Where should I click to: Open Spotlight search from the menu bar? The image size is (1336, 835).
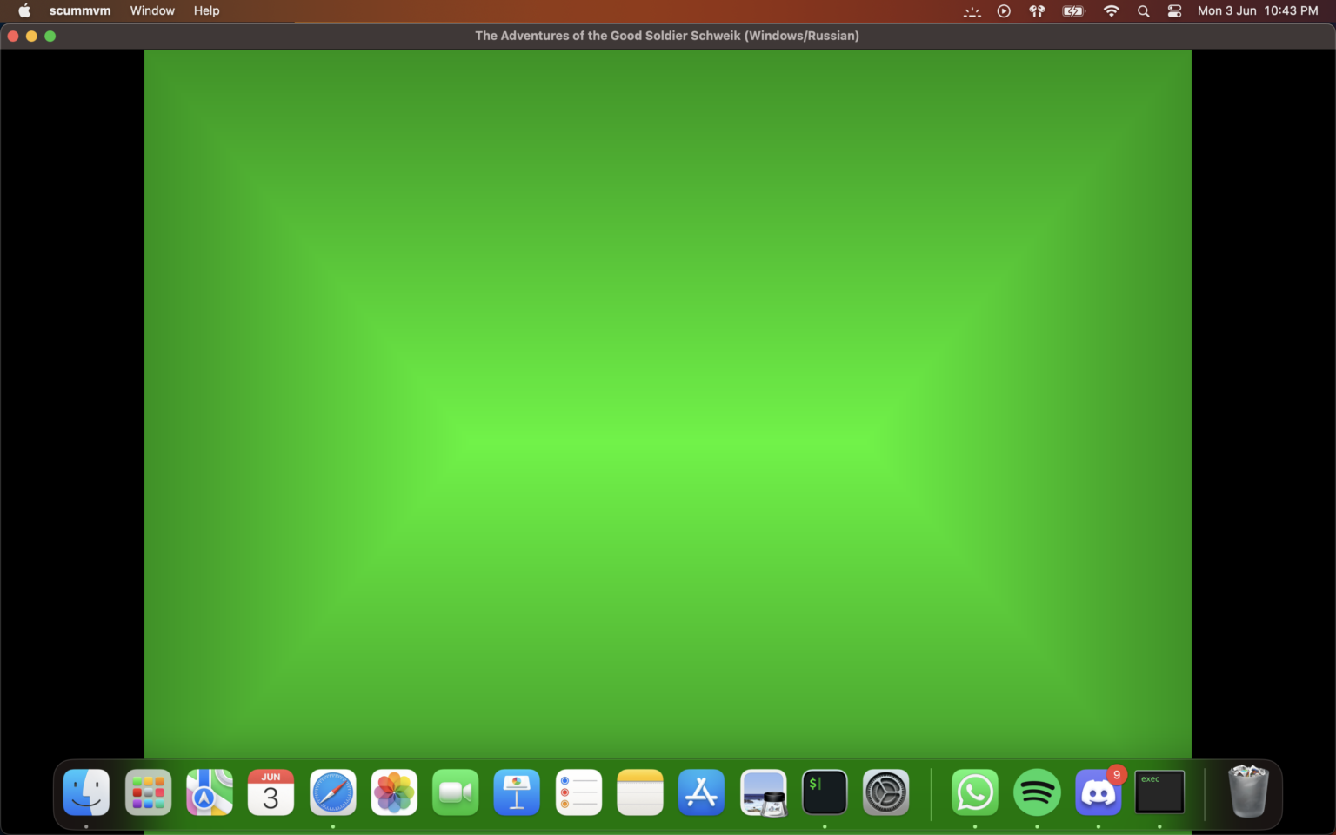tap(1143, 10)
